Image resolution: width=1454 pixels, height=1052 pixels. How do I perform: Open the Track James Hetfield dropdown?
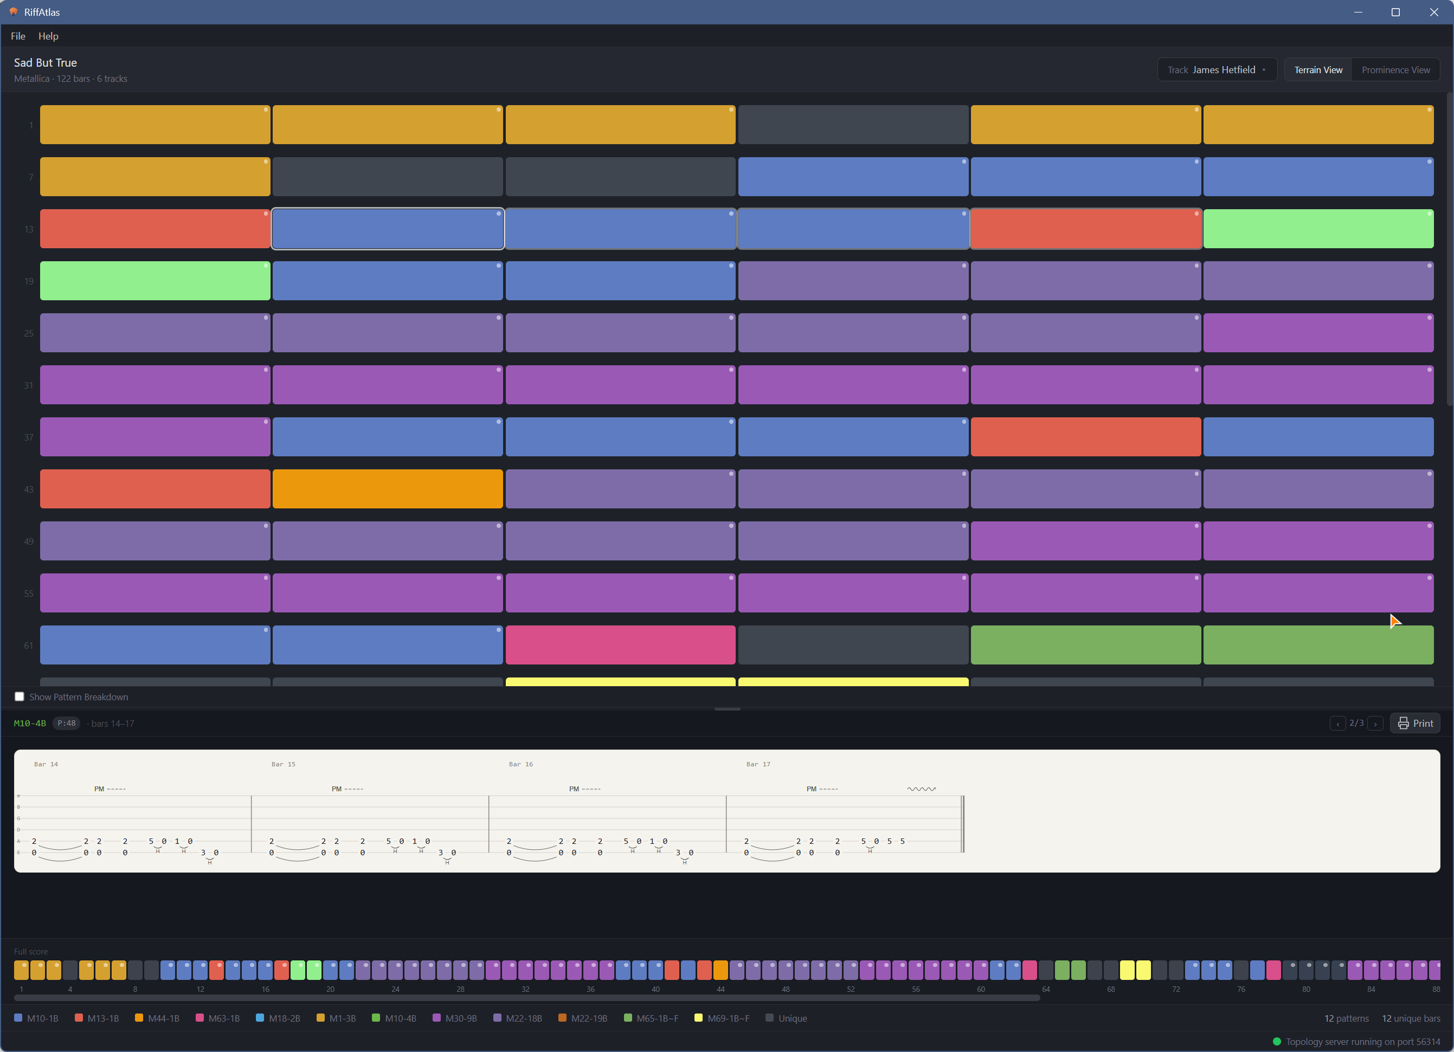coord(1216,69)
